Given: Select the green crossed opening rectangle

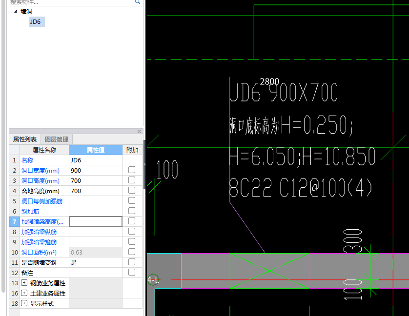Looking at the screenshot, I should point(269,271).
